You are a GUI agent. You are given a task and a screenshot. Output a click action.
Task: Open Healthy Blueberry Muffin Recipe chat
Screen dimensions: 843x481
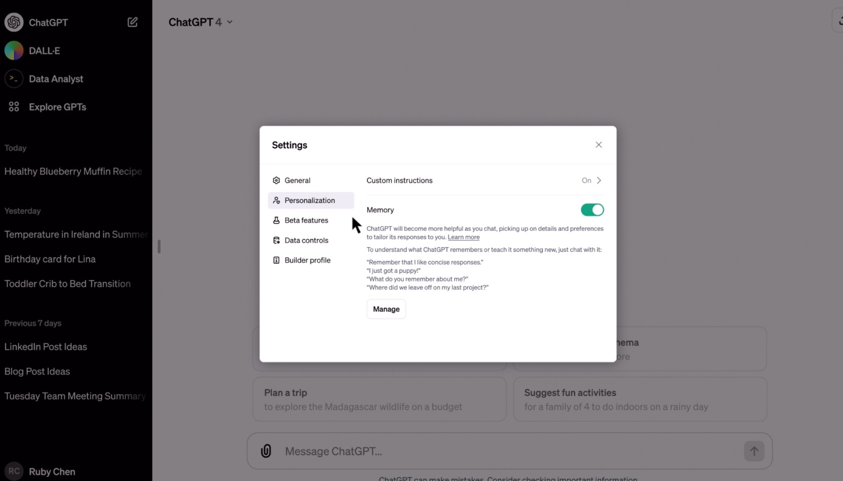tap(74, 171)
